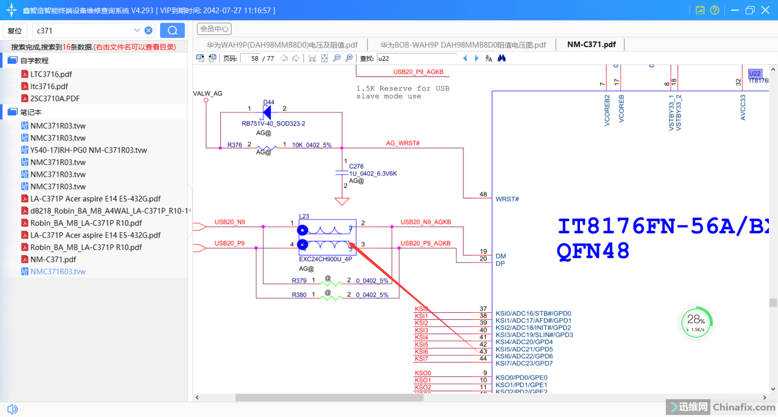Click the folder icon next to 自学教程
Viewport: 778px width, 417px height.
pyautogui.click(x=13, y=60)
